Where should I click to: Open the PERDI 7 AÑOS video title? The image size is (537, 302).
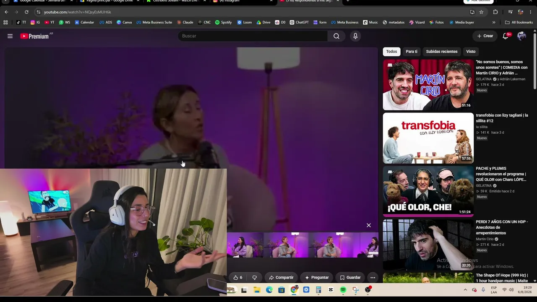click(502, 227)
